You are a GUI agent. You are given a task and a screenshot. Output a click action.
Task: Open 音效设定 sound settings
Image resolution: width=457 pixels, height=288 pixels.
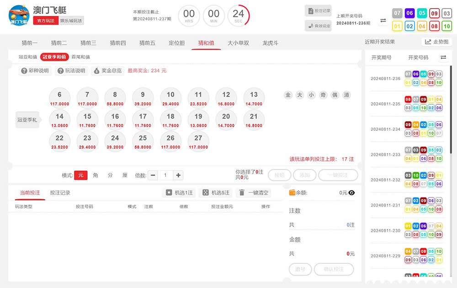(x=318, y=26)
